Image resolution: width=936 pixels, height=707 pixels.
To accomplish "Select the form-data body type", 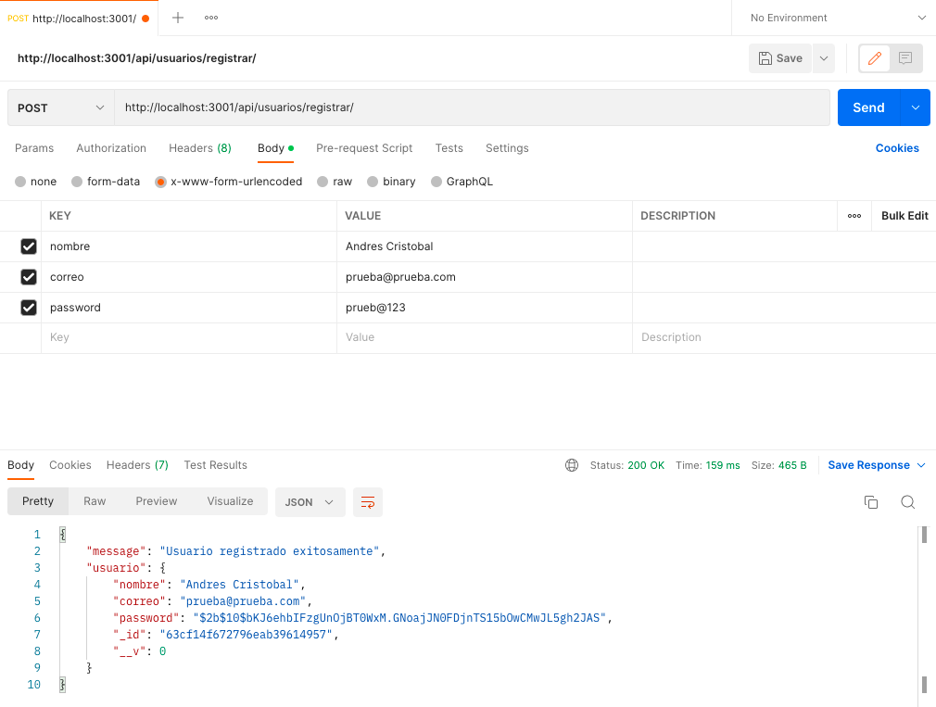I will [x=76, y=182].
